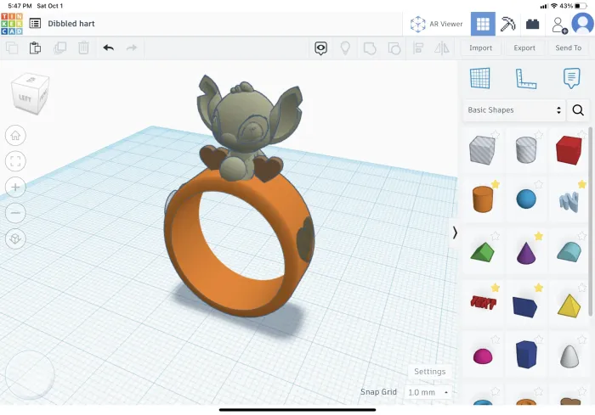This screenshot has height=415, width=595.
Task: Switch to Blocks pickaxe mode
Action: coord(507,24)
